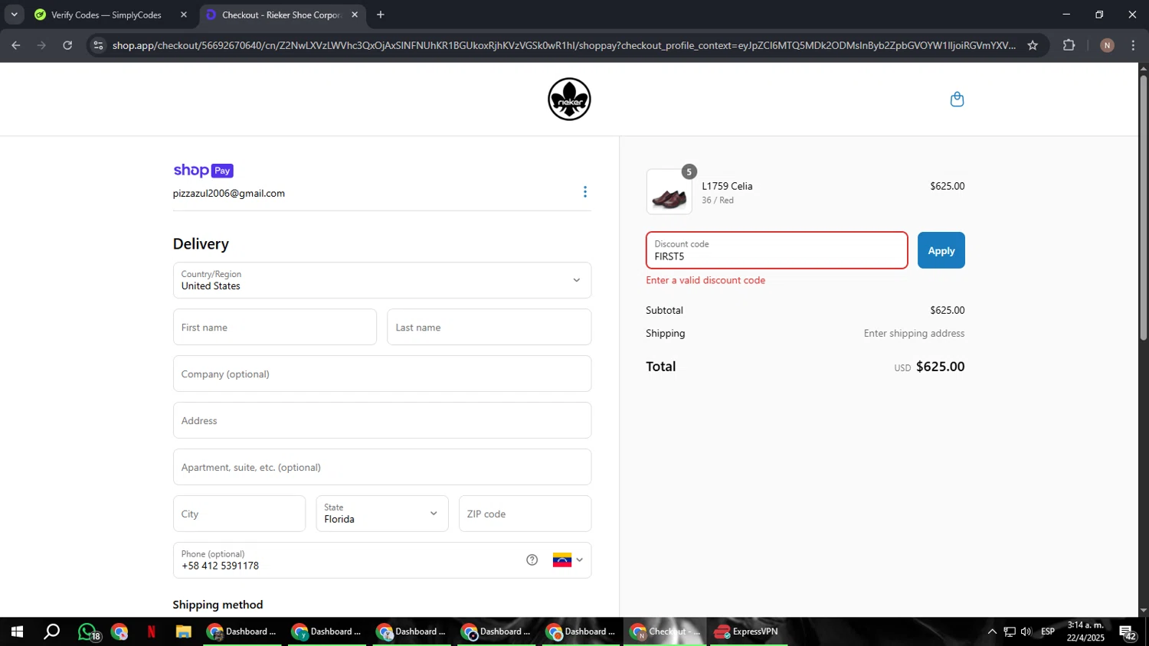The width and height of the screenshot is (1149, 646).
Task: Focus the Discount code field
Action: click(777, 250)
